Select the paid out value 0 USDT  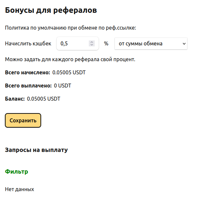click(62, 86)
